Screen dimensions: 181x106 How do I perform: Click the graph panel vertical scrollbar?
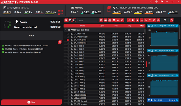tap(180, 32)
